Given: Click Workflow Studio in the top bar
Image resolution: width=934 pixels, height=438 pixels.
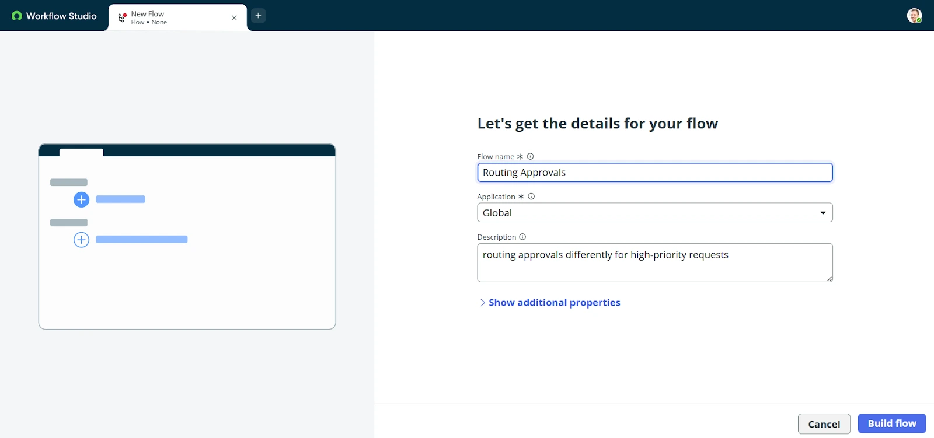Looking at the screenshot, I should pyautogui.click(x=60, y=16).
